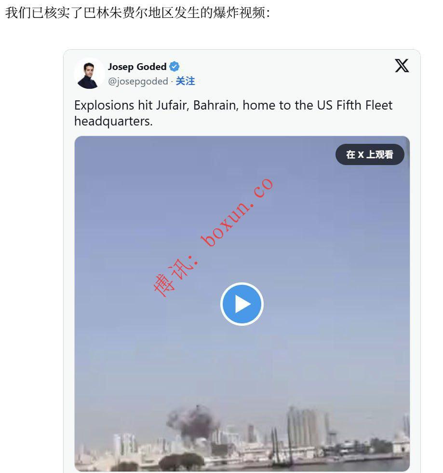Click the word "Jufair," in the tweet text

(x=172, y=105)
